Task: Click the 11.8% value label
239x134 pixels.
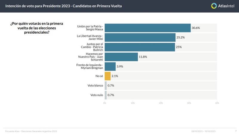Action: pos(143,57)
